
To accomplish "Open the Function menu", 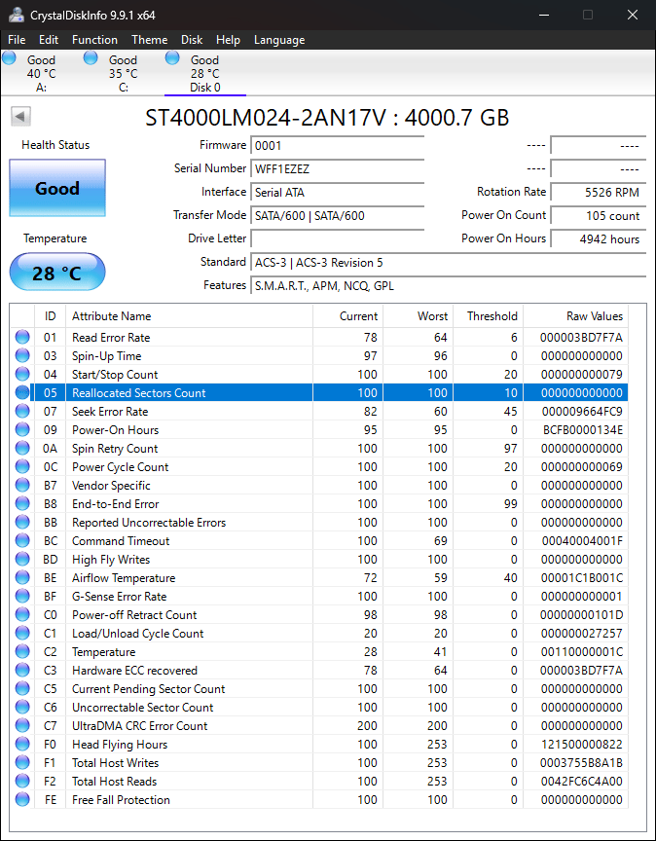I will (x=94, y=40).
